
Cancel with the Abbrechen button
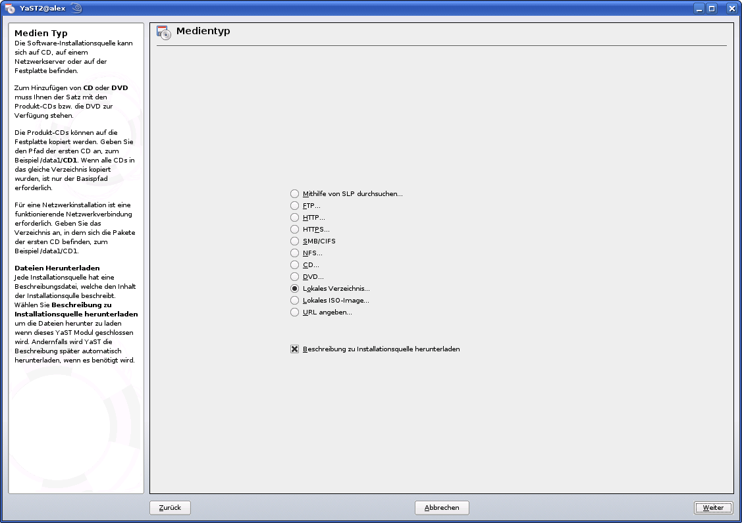point(442,507)
